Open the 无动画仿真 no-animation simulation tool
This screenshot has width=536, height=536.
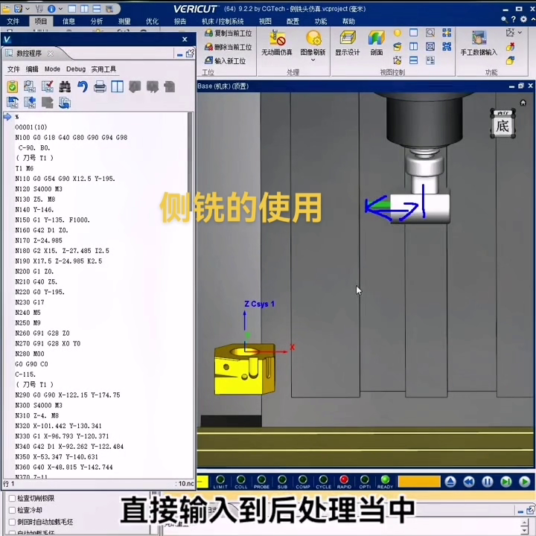[276, 43]
